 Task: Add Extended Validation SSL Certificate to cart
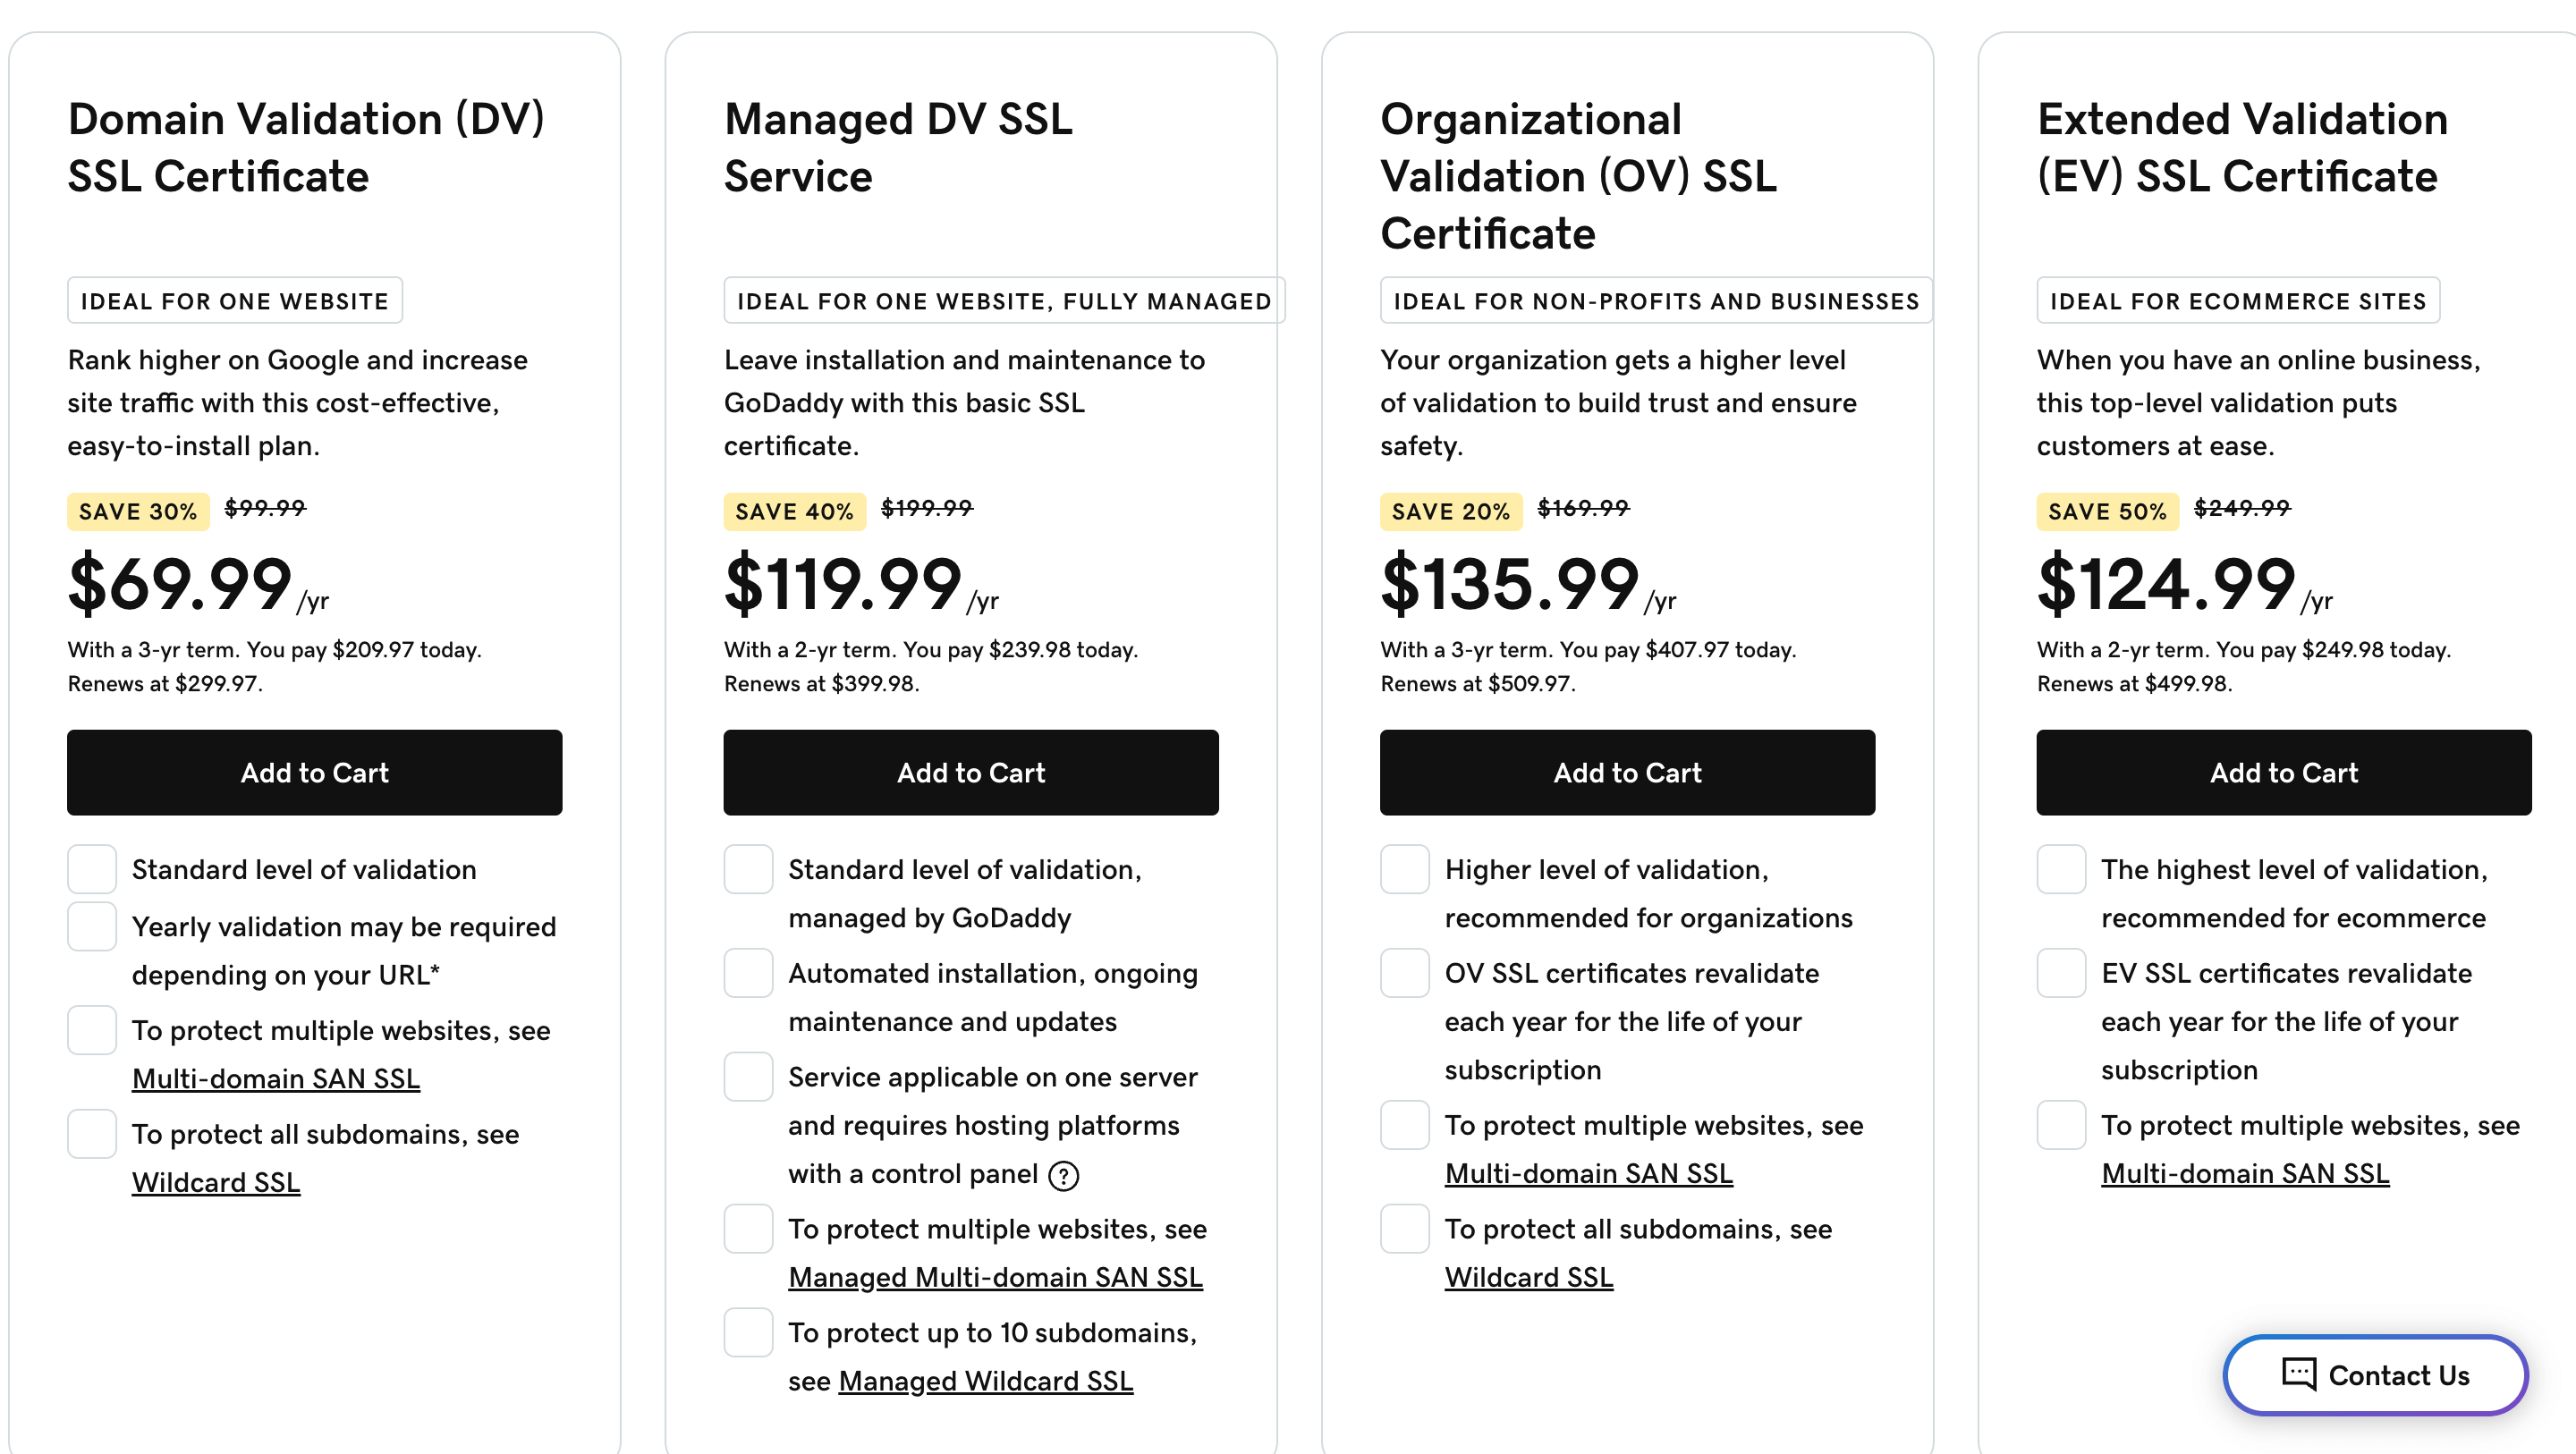coord(2283,772)
